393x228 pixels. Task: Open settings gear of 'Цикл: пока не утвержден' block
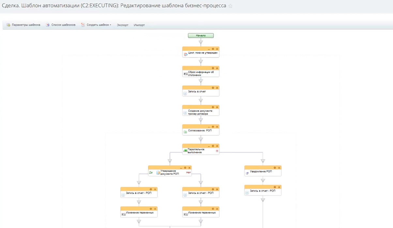pyautogui.click(x=213, y=49)
